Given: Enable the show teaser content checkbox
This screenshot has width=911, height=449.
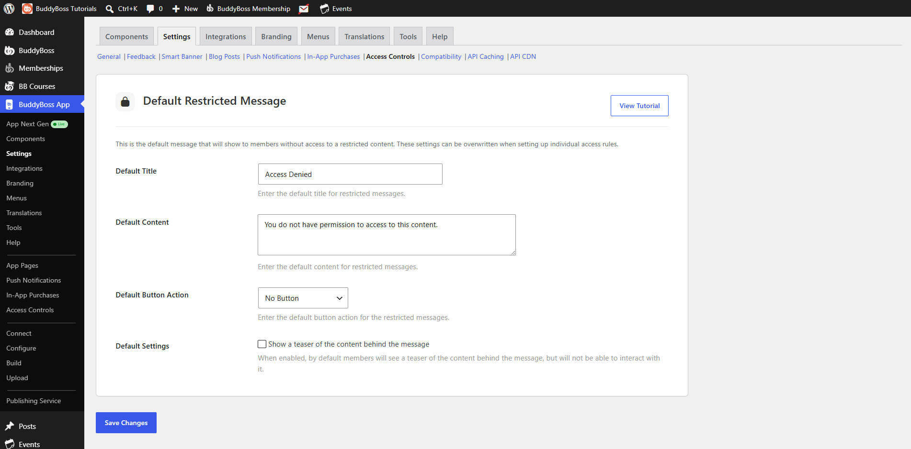Looking at the screenshot, I should click(x=262, y=344).
